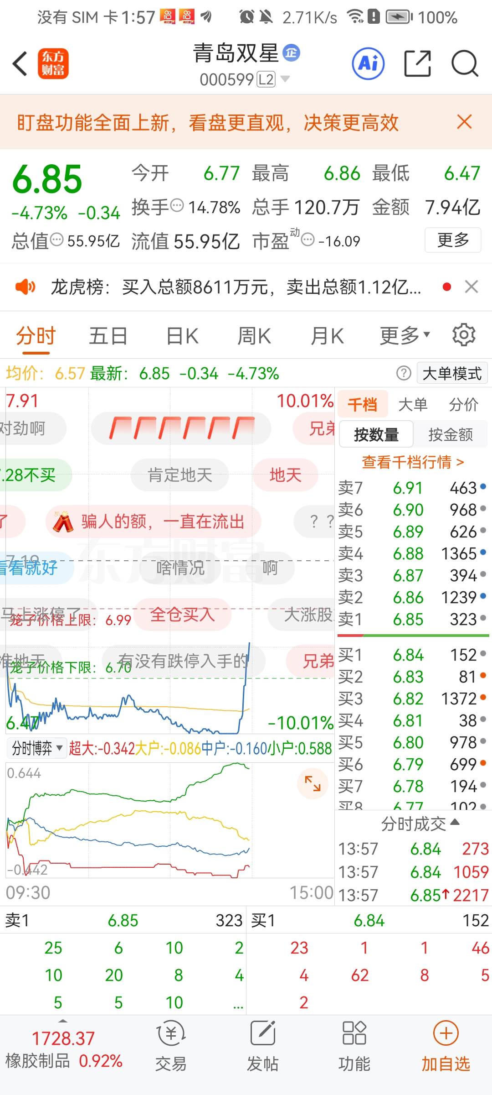Open the 发帖 post icon
The image size is (492, 1095).
(x=262, y=1046)
